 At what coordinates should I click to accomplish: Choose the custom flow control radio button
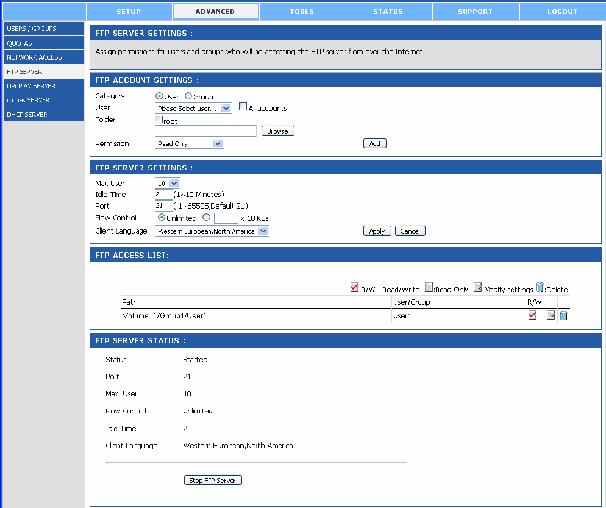(206, 217)
